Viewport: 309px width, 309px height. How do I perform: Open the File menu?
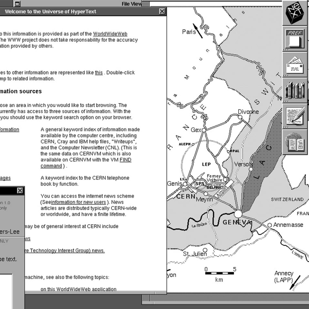tap(126, 4)
